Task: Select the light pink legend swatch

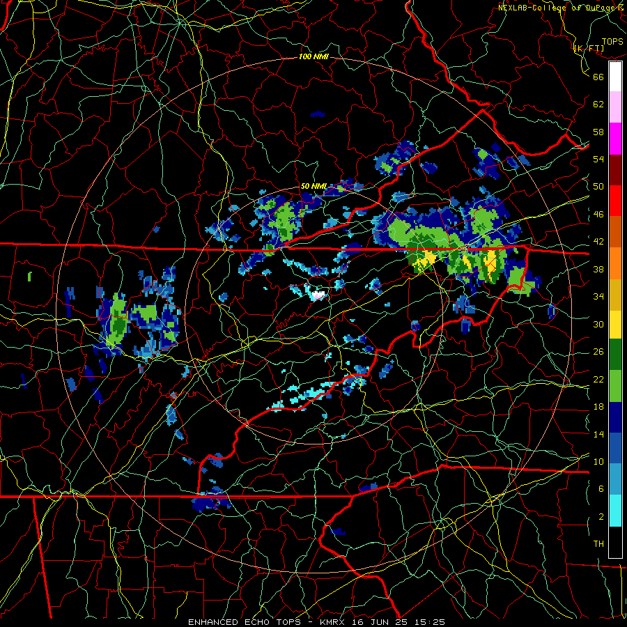Action: point(615,107)
